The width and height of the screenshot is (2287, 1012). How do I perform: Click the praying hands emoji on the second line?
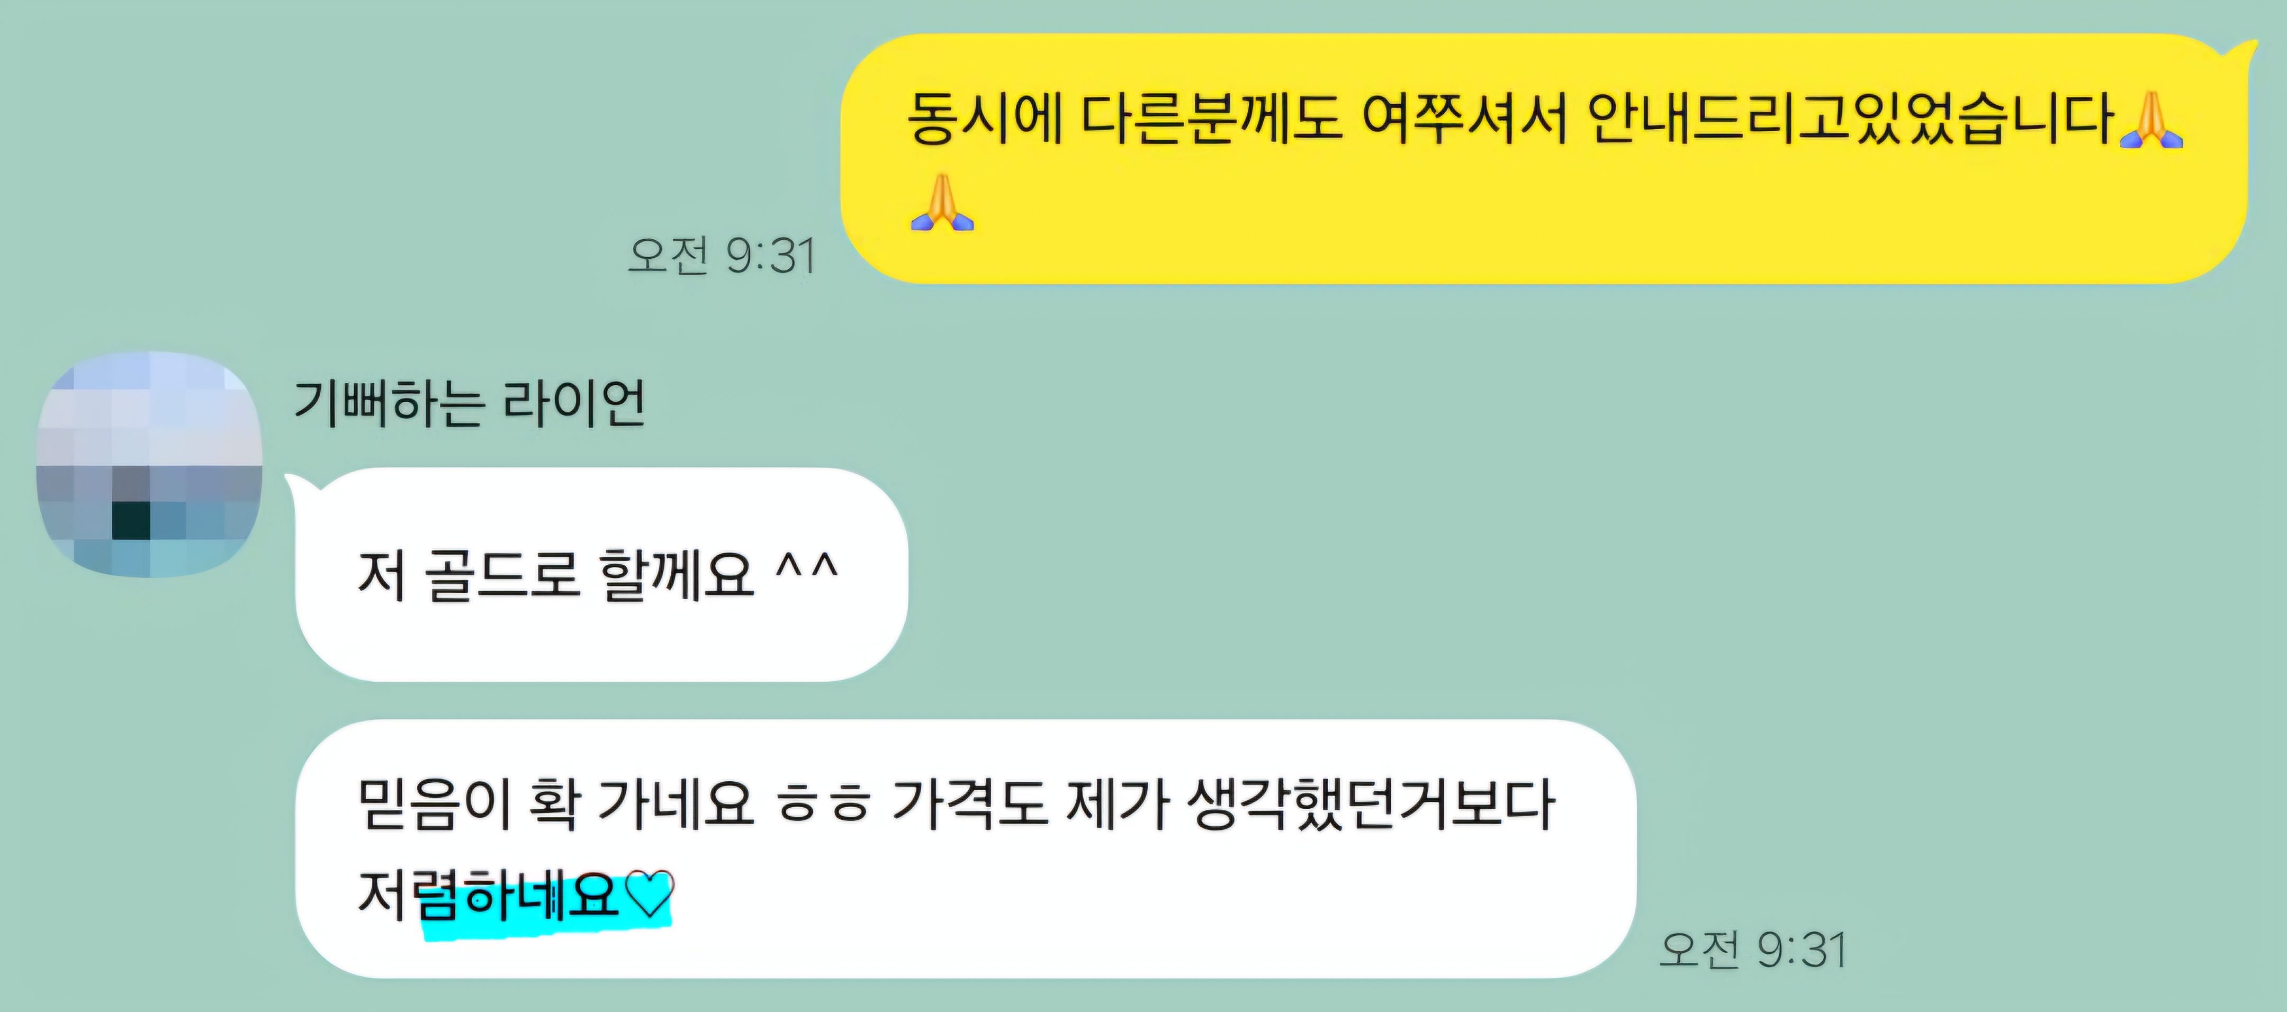pyautogui.click(x=942, y=202)
